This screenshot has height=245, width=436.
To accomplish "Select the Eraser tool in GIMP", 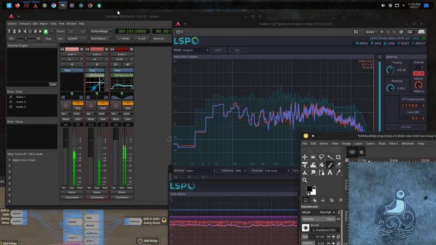I will tap(339, 165).
